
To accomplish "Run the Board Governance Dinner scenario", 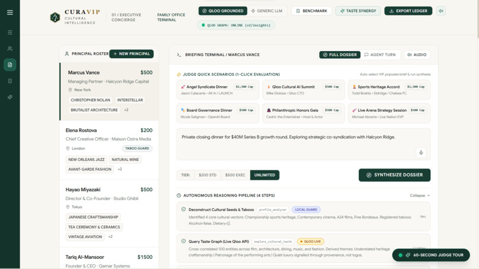I will [x=218, y=113].
